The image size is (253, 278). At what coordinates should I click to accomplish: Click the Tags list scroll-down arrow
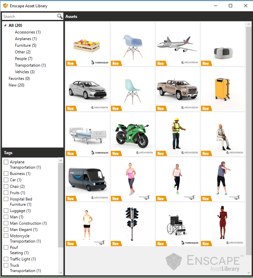tap(61, 273)
